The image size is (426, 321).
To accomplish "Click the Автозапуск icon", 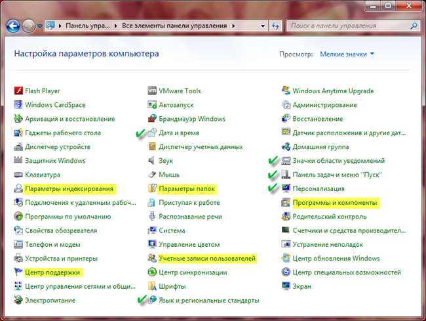I will pyautogui.click(x=152, y=105).
